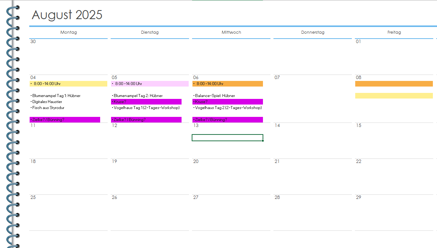The image size is (437, 248).
Task: Select the August 2025 title
Action: pyautogui.click(x=67, y=15)
